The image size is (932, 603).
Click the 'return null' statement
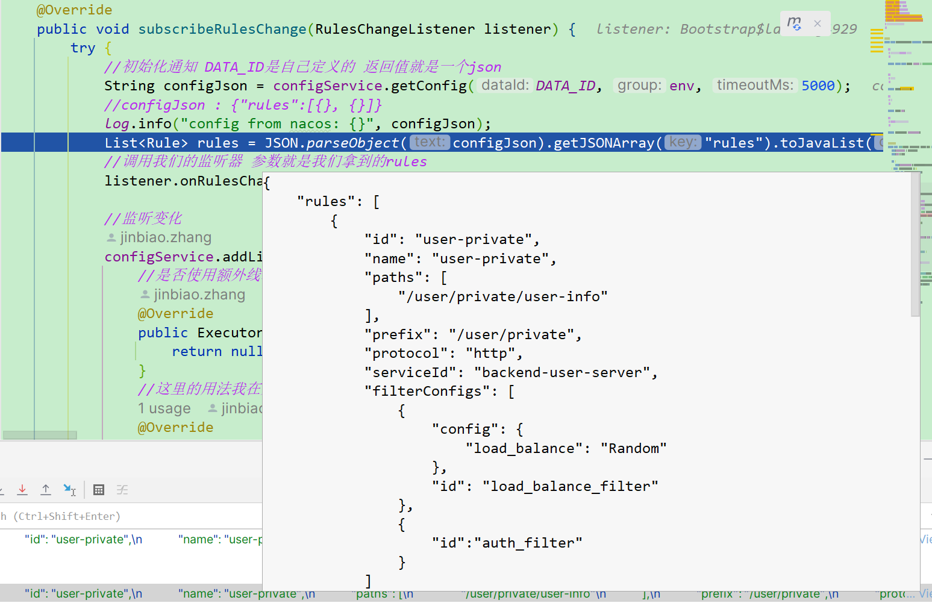pyautogui.click(x=217, y=351)
